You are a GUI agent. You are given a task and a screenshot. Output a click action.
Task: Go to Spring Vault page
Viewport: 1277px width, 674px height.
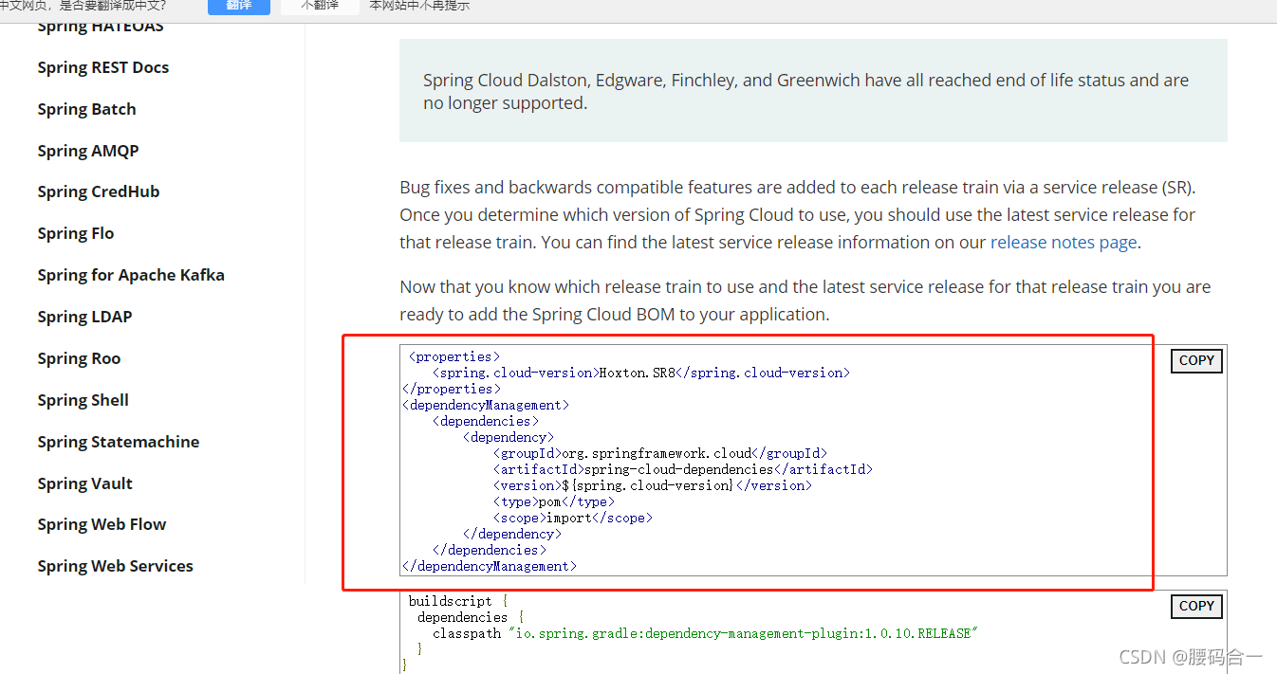(x=85, y=483)
